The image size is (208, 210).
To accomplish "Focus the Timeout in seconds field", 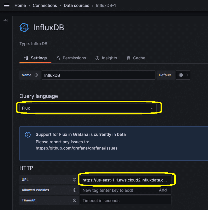I will (x=125, y=200).
